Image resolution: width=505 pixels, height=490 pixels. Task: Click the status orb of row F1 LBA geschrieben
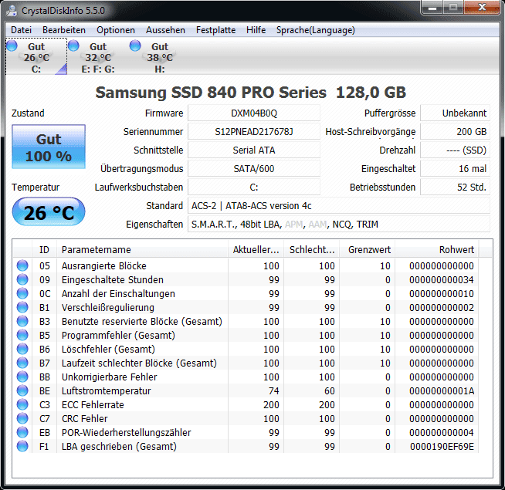click(x=22, y=446)
